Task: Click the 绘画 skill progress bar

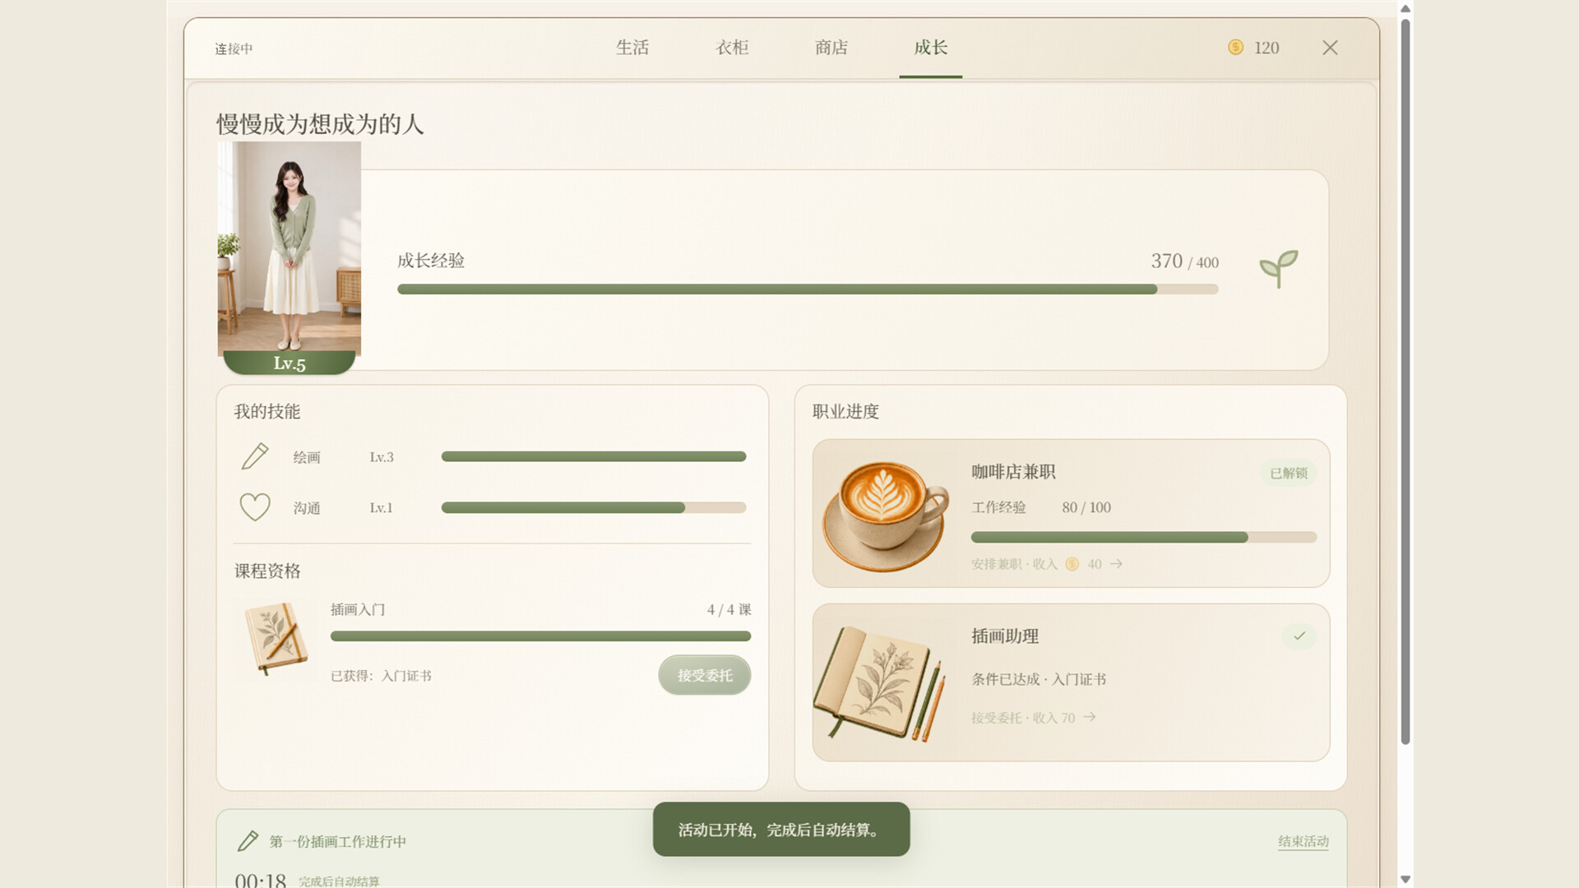Action: pyautogui.click(x=594, y=456)
